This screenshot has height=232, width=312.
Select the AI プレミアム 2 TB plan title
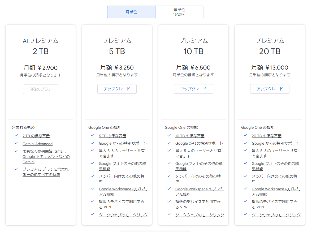click(41, 46)
